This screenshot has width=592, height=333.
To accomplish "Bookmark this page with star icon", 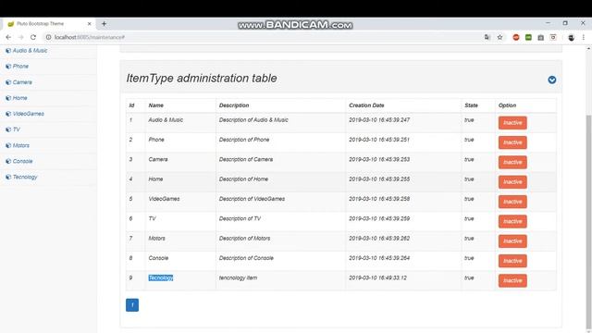I will [499, 37].
